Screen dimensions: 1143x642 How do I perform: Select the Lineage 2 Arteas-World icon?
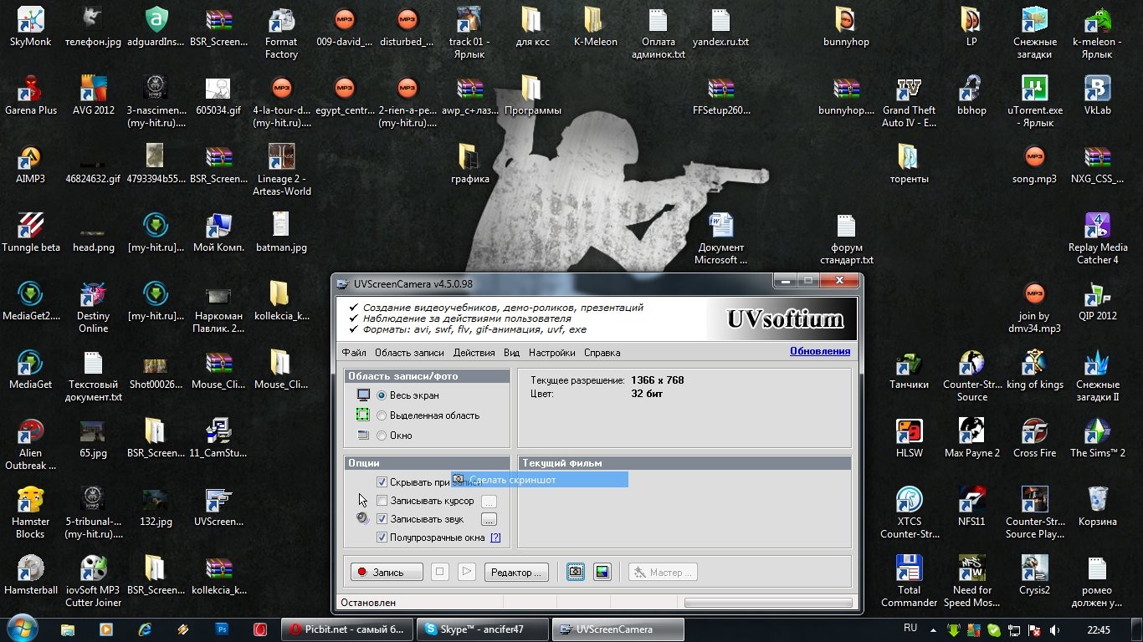pyautogui.click(x=281, y=171)
